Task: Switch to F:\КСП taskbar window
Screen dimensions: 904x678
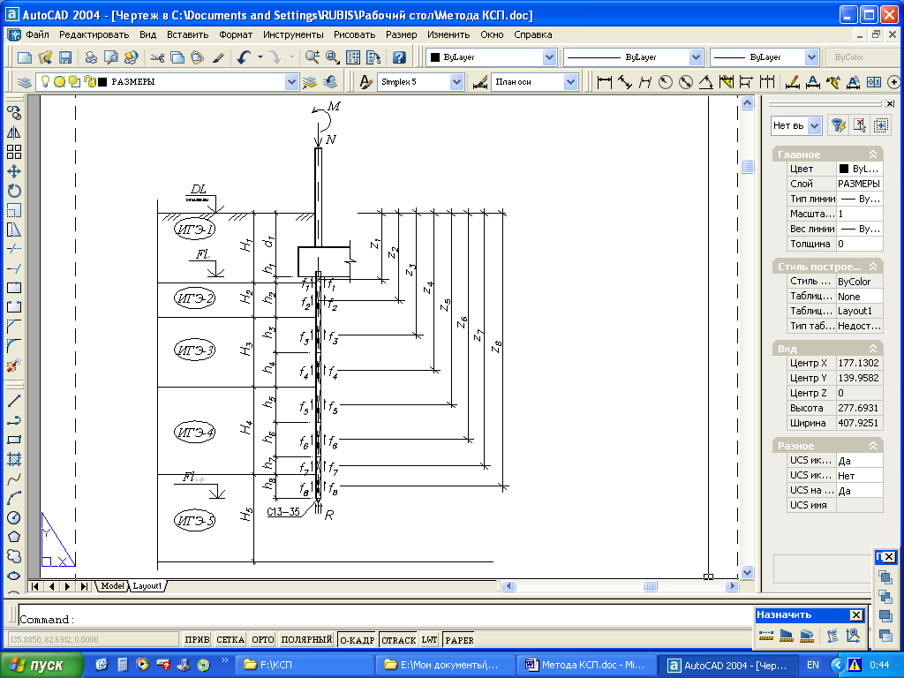Action: coord(305,665)
